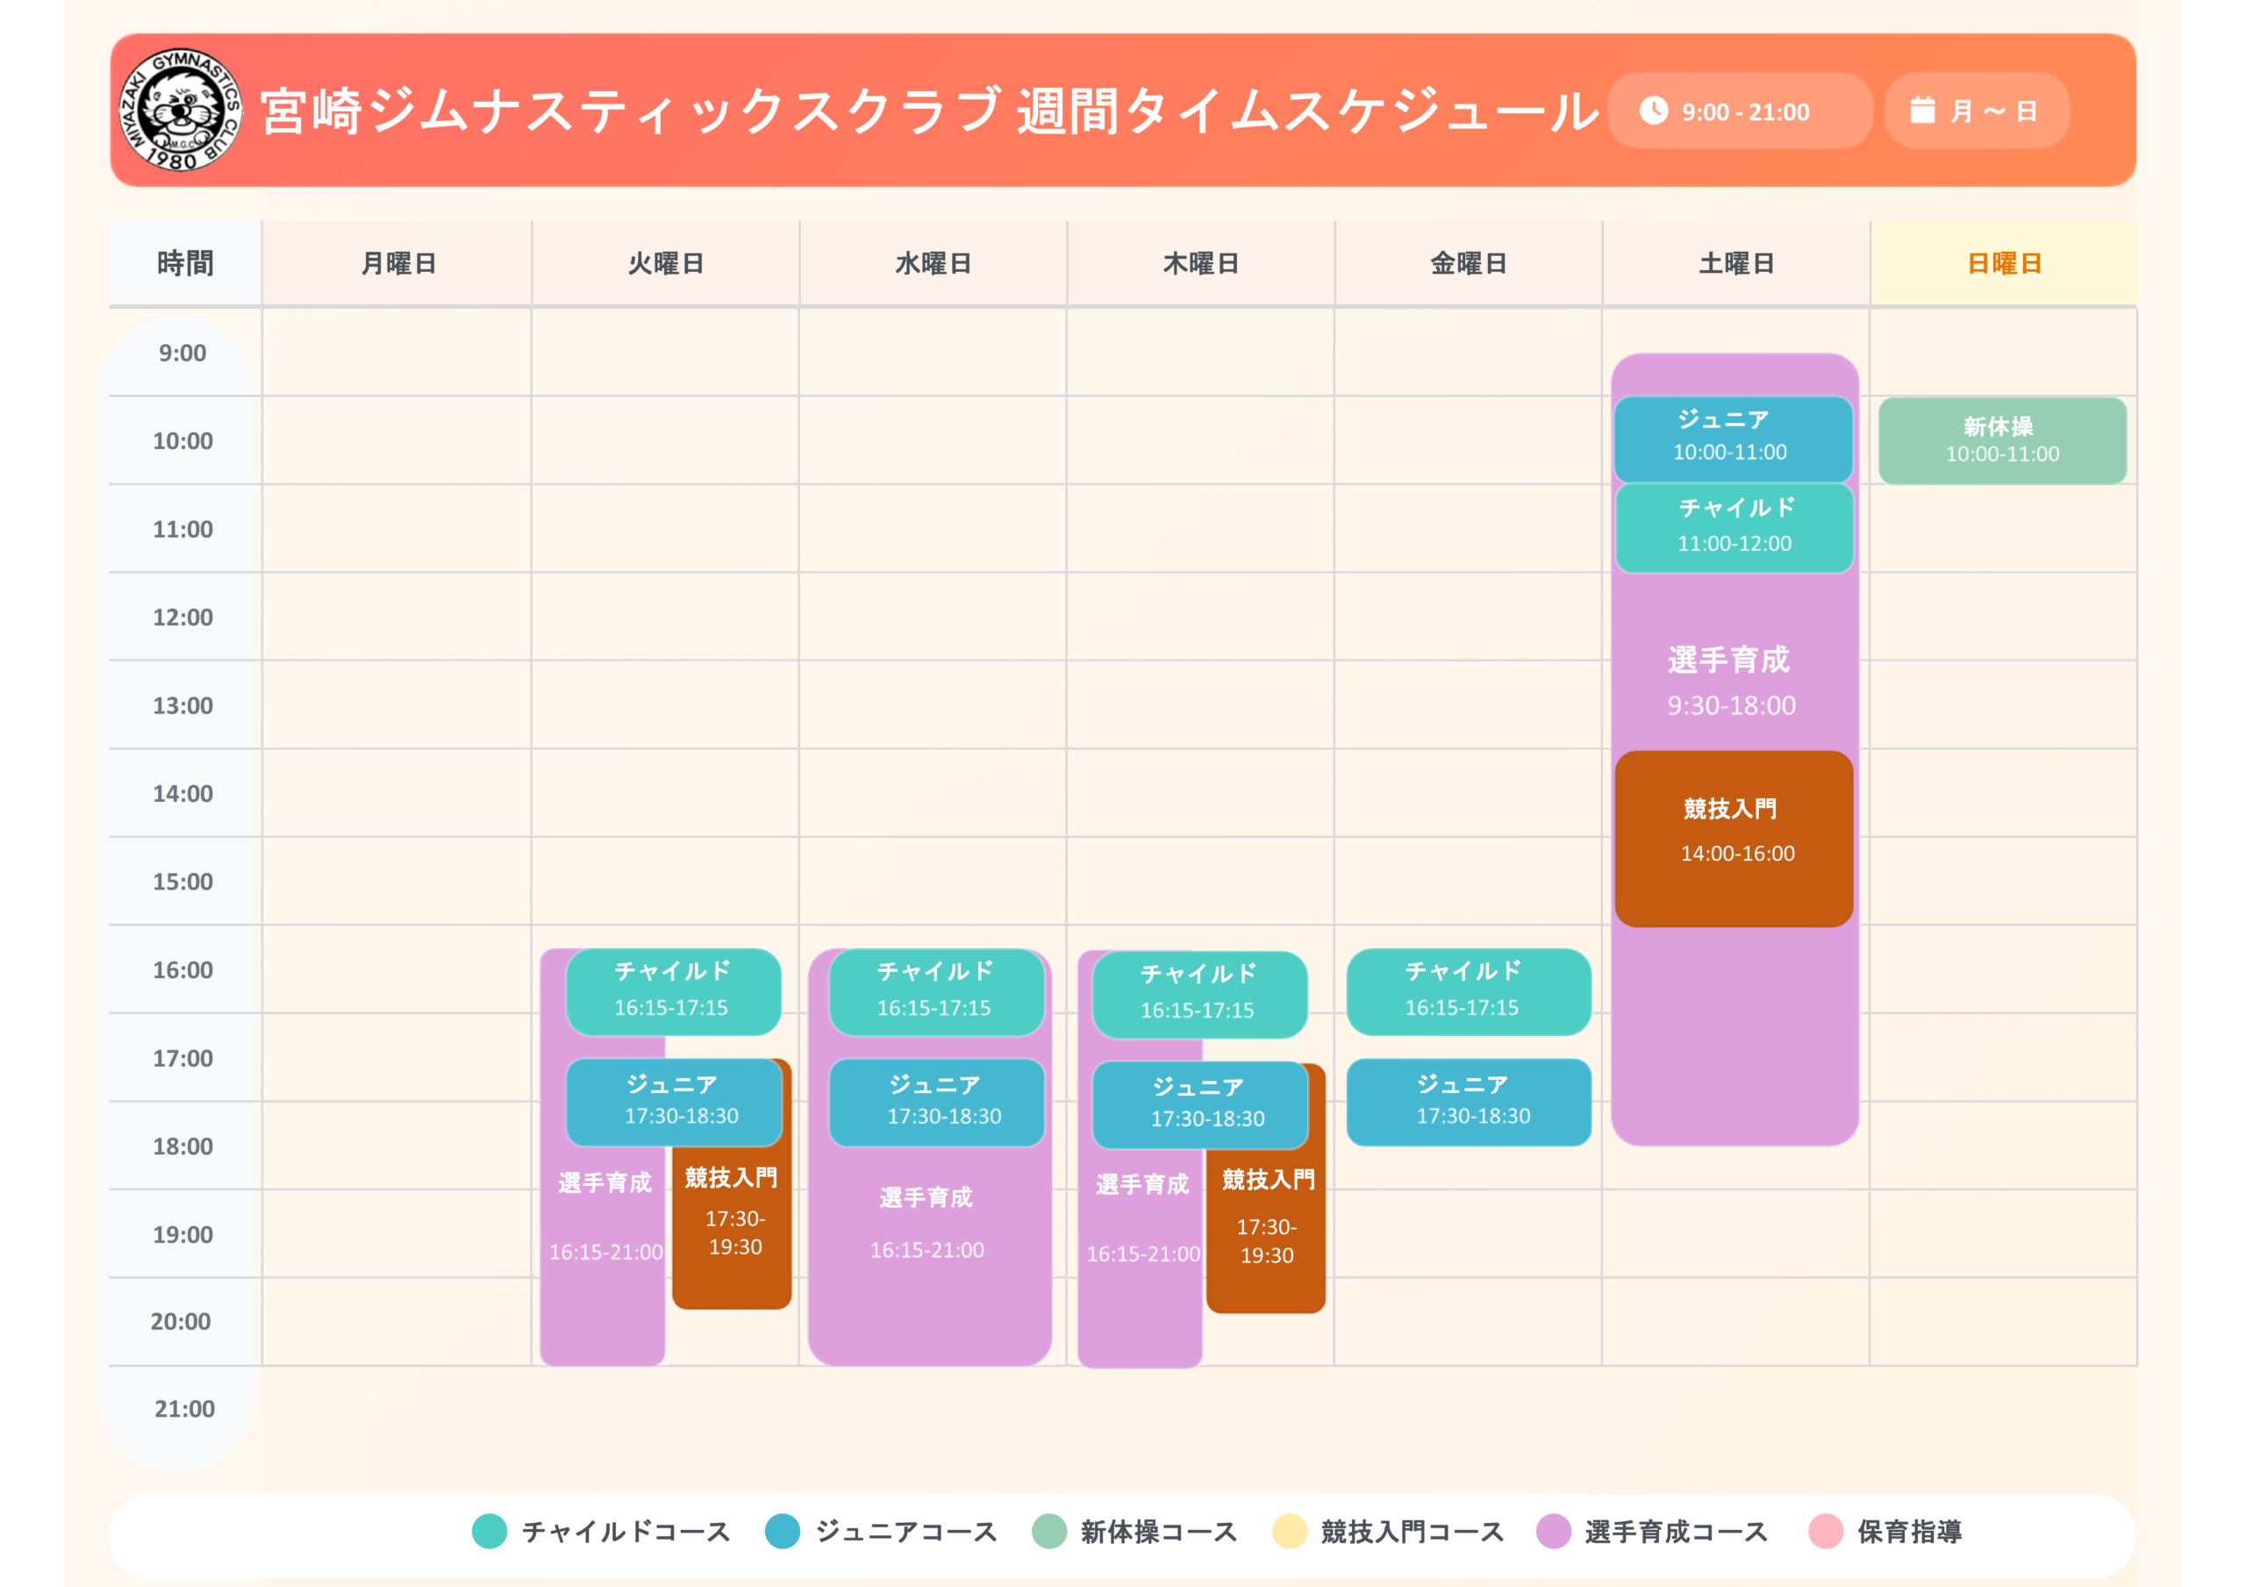Click the 時間 header cell
2246x1587 pixels.
185,263
